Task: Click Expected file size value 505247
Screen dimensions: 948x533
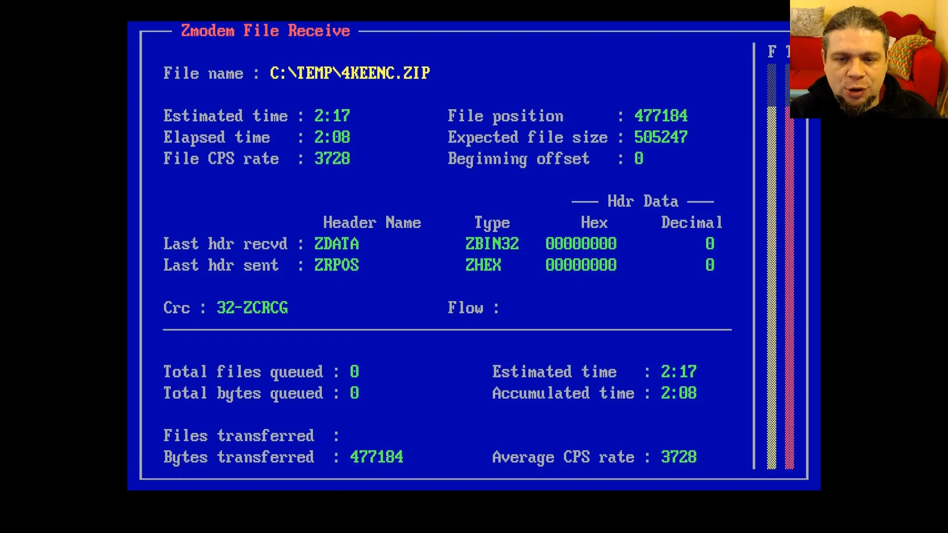Action: click(x=661, y=137)
